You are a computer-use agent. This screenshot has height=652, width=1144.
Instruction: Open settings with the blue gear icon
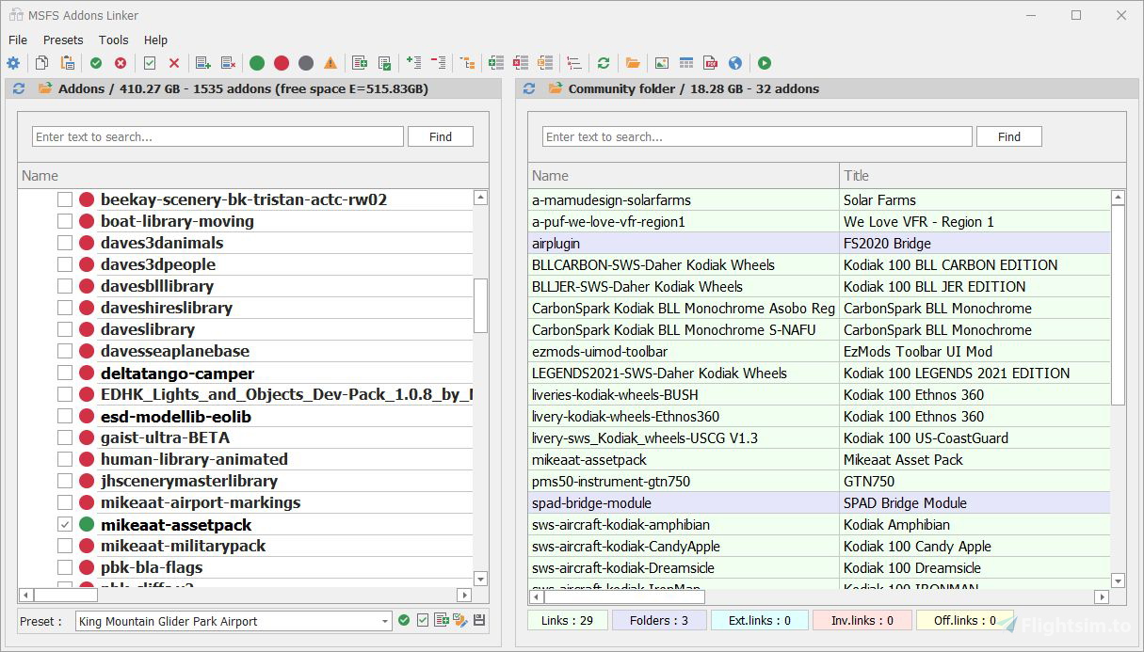point(13,63)
